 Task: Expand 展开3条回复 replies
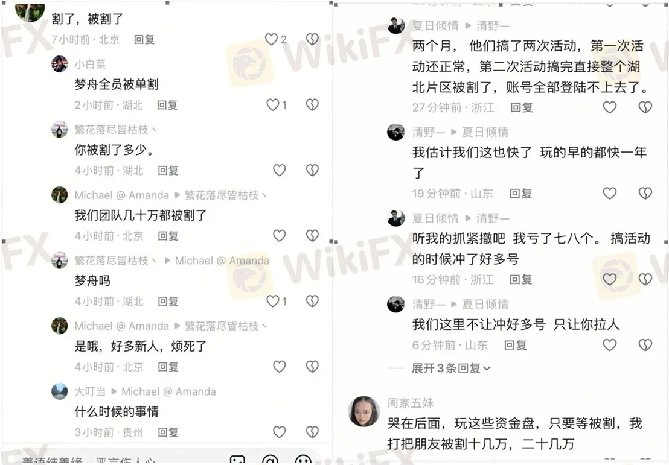[451, 368]
